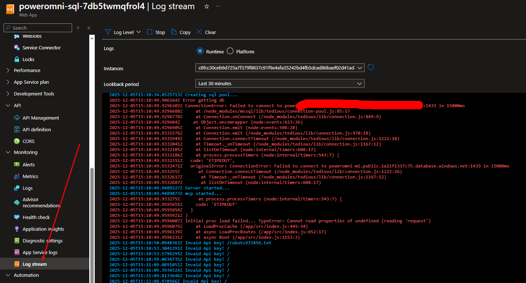Click the sidebar Search box
Viewport: 526px width, 283px height.
(x=38, y=28)
